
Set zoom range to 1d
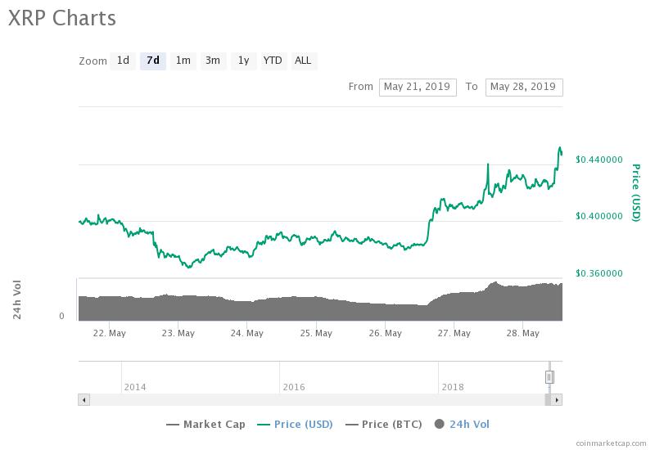(x=123, y=61)
